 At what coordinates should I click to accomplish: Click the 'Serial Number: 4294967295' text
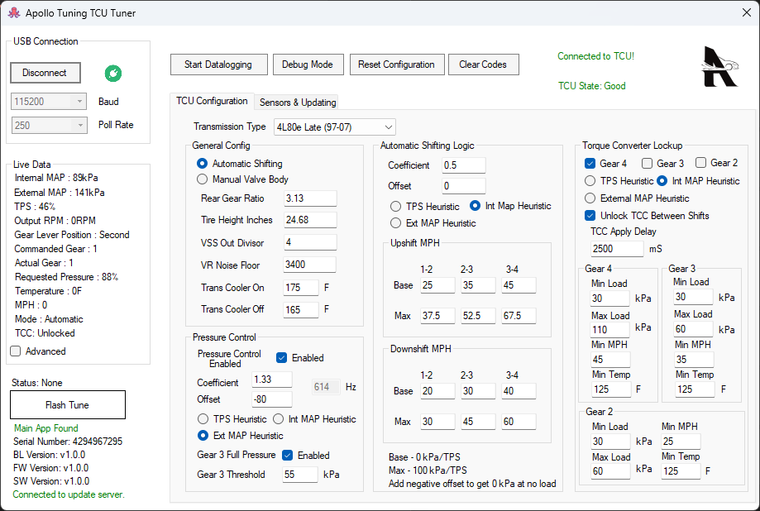click(68, 442)
